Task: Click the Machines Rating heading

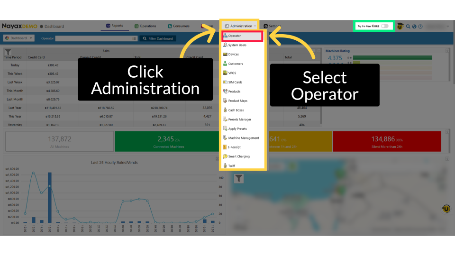Action: point(337,51)
